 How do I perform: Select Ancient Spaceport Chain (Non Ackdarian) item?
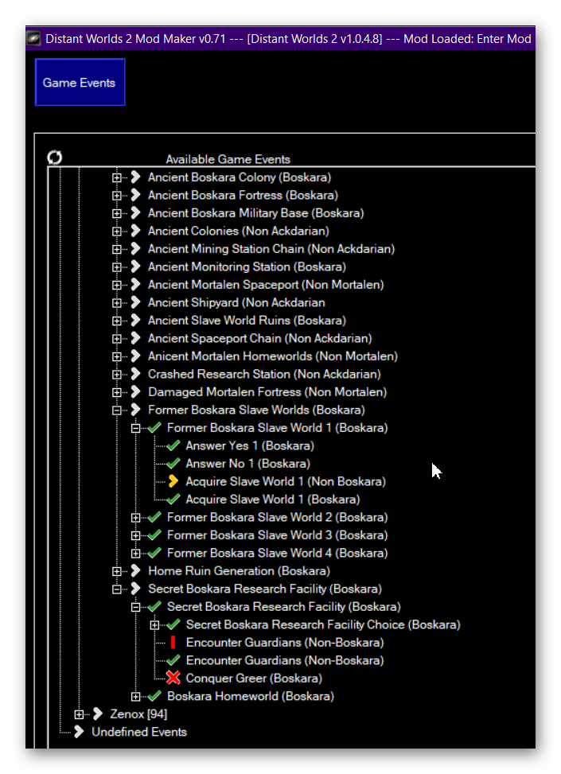[259, 338]
